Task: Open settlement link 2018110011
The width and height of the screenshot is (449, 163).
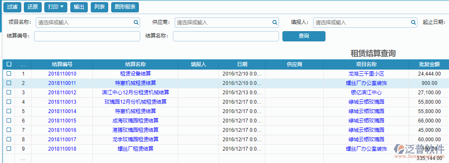Action: (x=62, y=83)
